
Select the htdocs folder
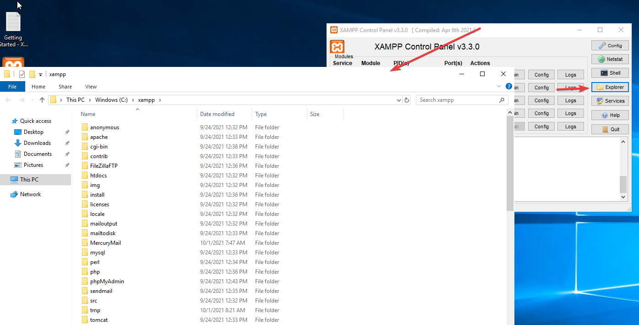click(x=98, y=176)
